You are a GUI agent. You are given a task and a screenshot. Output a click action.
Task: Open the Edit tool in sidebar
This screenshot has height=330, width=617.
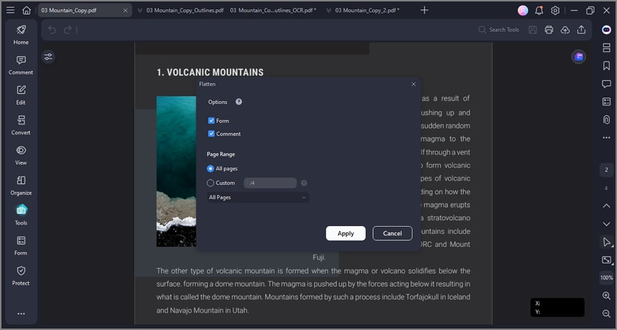pyautogui.click(x=21, y=95)
